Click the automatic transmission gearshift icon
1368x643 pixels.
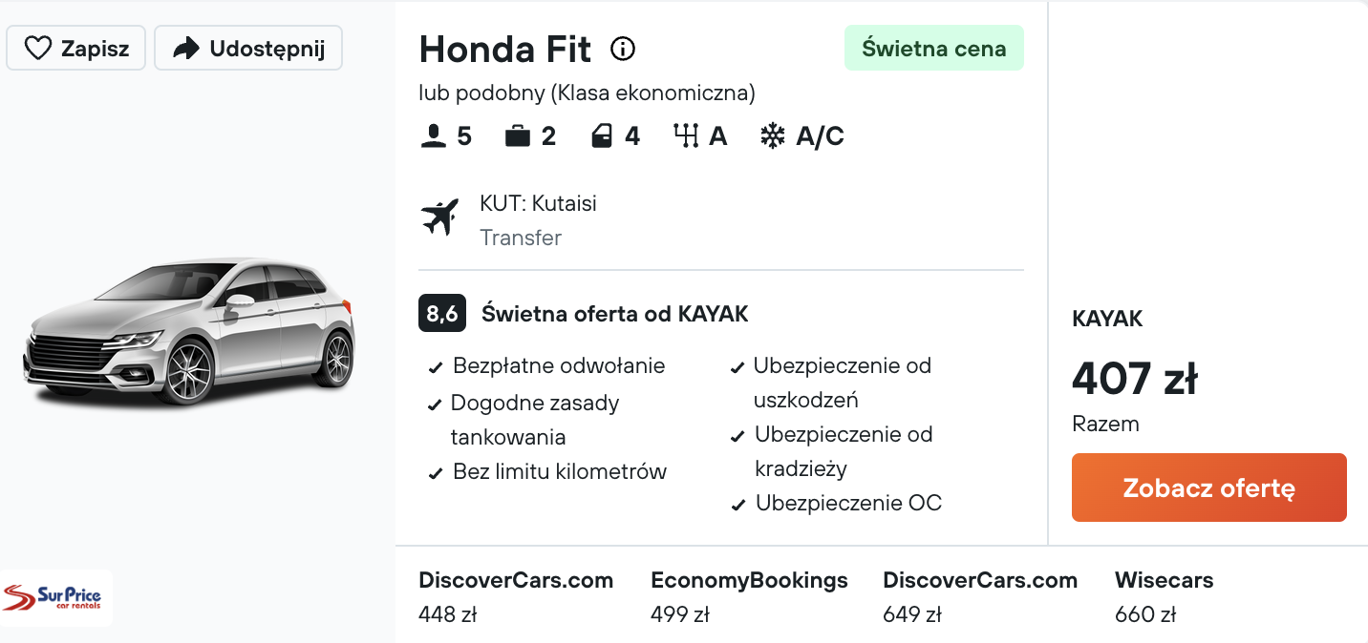point(686,136)
